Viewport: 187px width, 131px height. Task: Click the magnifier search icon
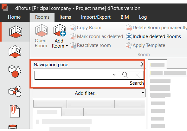coord(126,75)
